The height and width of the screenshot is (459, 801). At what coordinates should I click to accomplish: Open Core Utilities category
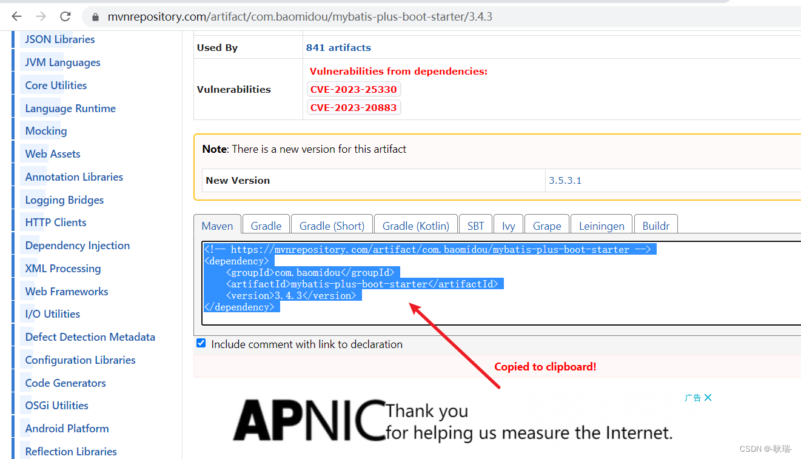click(56, 85)
